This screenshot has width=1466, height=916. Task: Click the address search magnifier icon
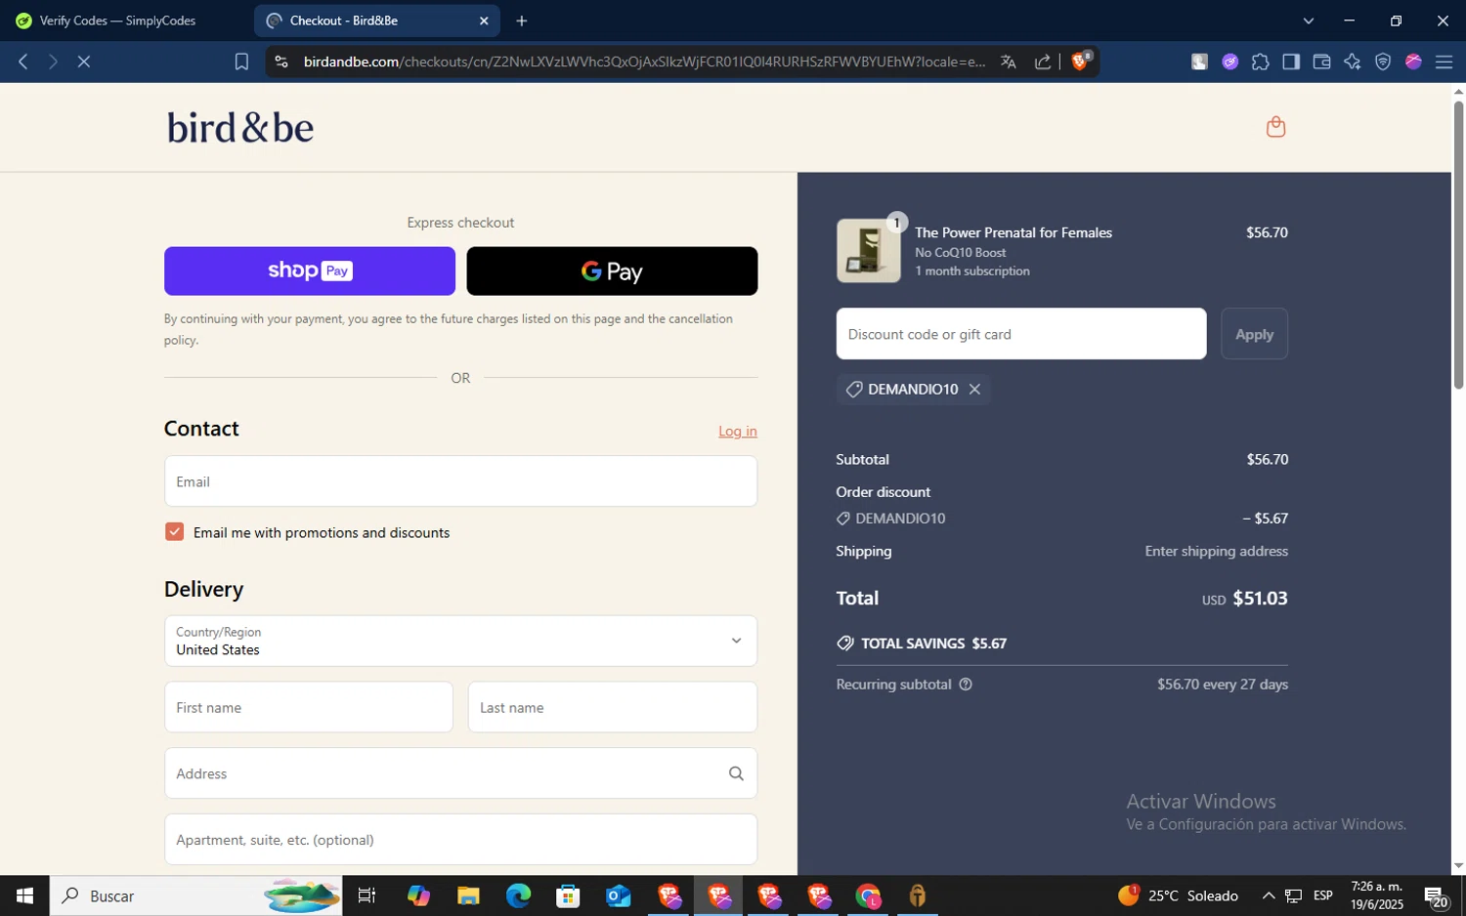click(736, 773)
